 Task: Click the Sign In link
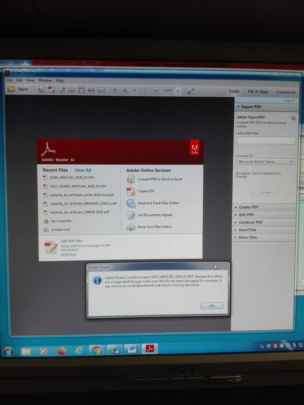(289, 100)
